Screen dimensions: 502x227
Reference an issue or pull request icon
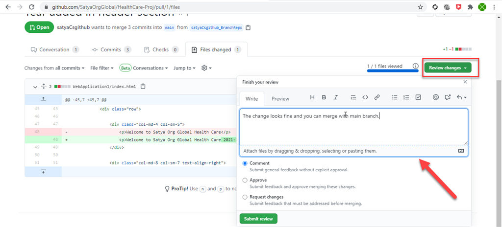coord(448,97)
